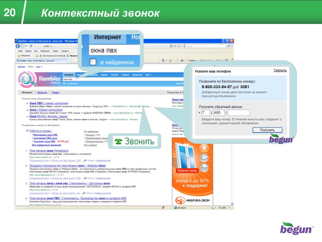This screenshot has height=242, width=322.
Task: Open ad 'Окна ПВХ с климат-контролем'
Action: coord(49,103)
